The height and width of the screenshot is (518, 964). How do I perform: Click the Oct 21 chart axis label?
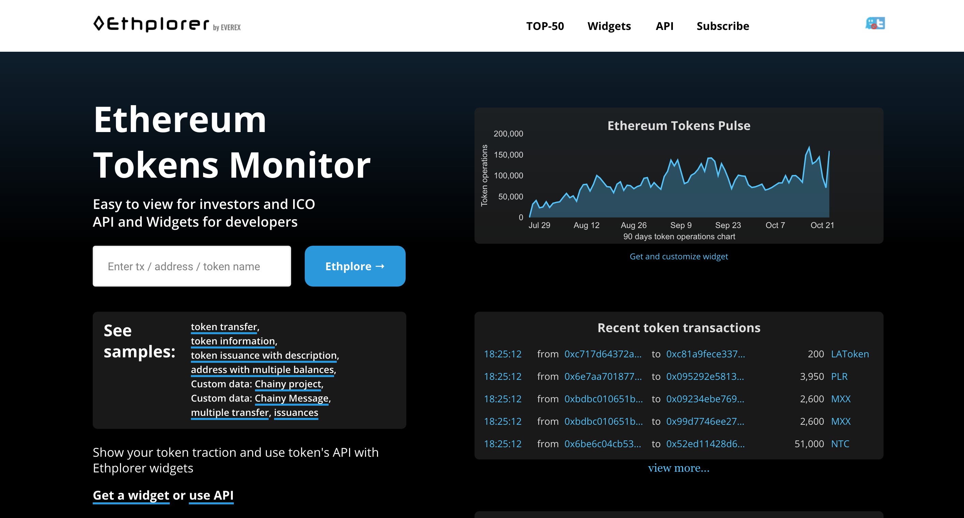(822, 225)
